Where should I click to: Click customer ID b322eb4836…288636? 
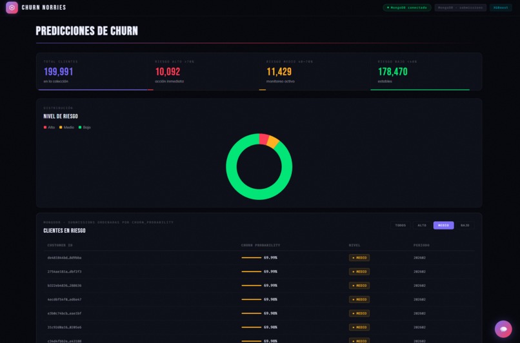coord(65,286)
